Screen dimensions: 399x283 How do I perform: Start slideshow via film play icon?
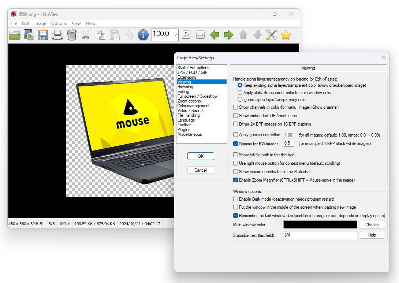click(29, 35)
